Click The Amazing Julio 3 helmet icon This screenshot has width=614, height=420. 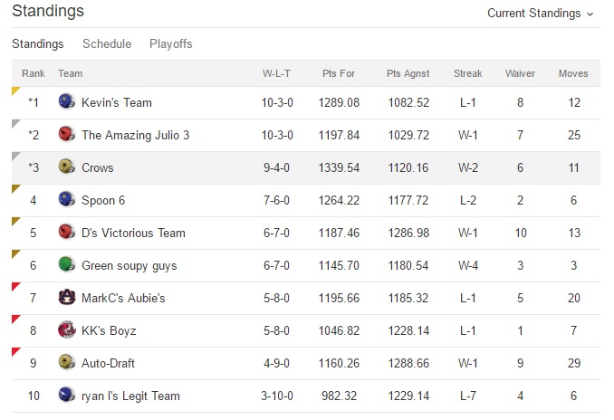coord(66,135)
